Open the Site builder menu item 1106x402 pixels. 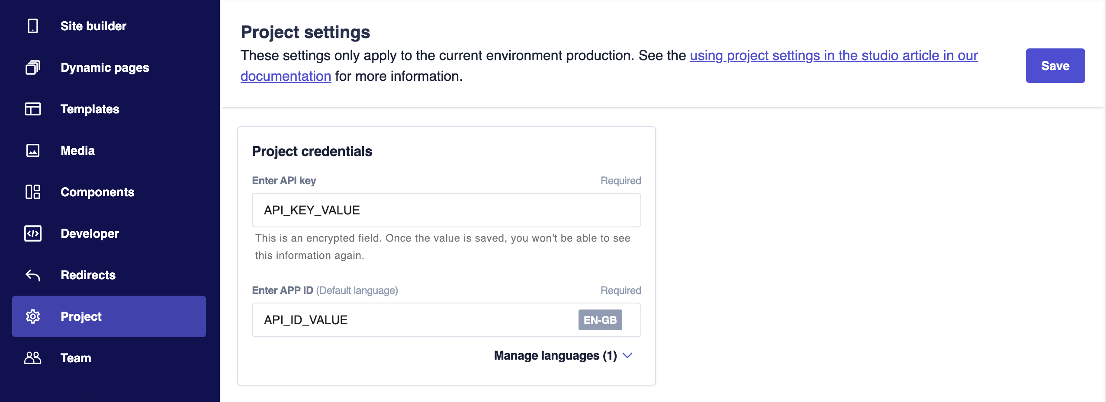click(x=93, y=26)
